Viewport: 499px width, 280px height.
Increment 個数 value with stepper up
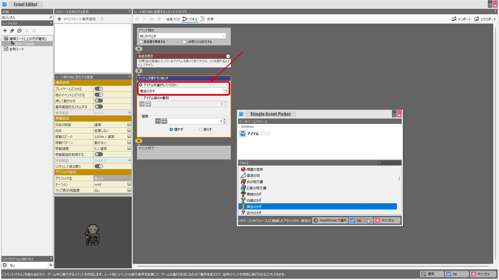coord(225,120)
